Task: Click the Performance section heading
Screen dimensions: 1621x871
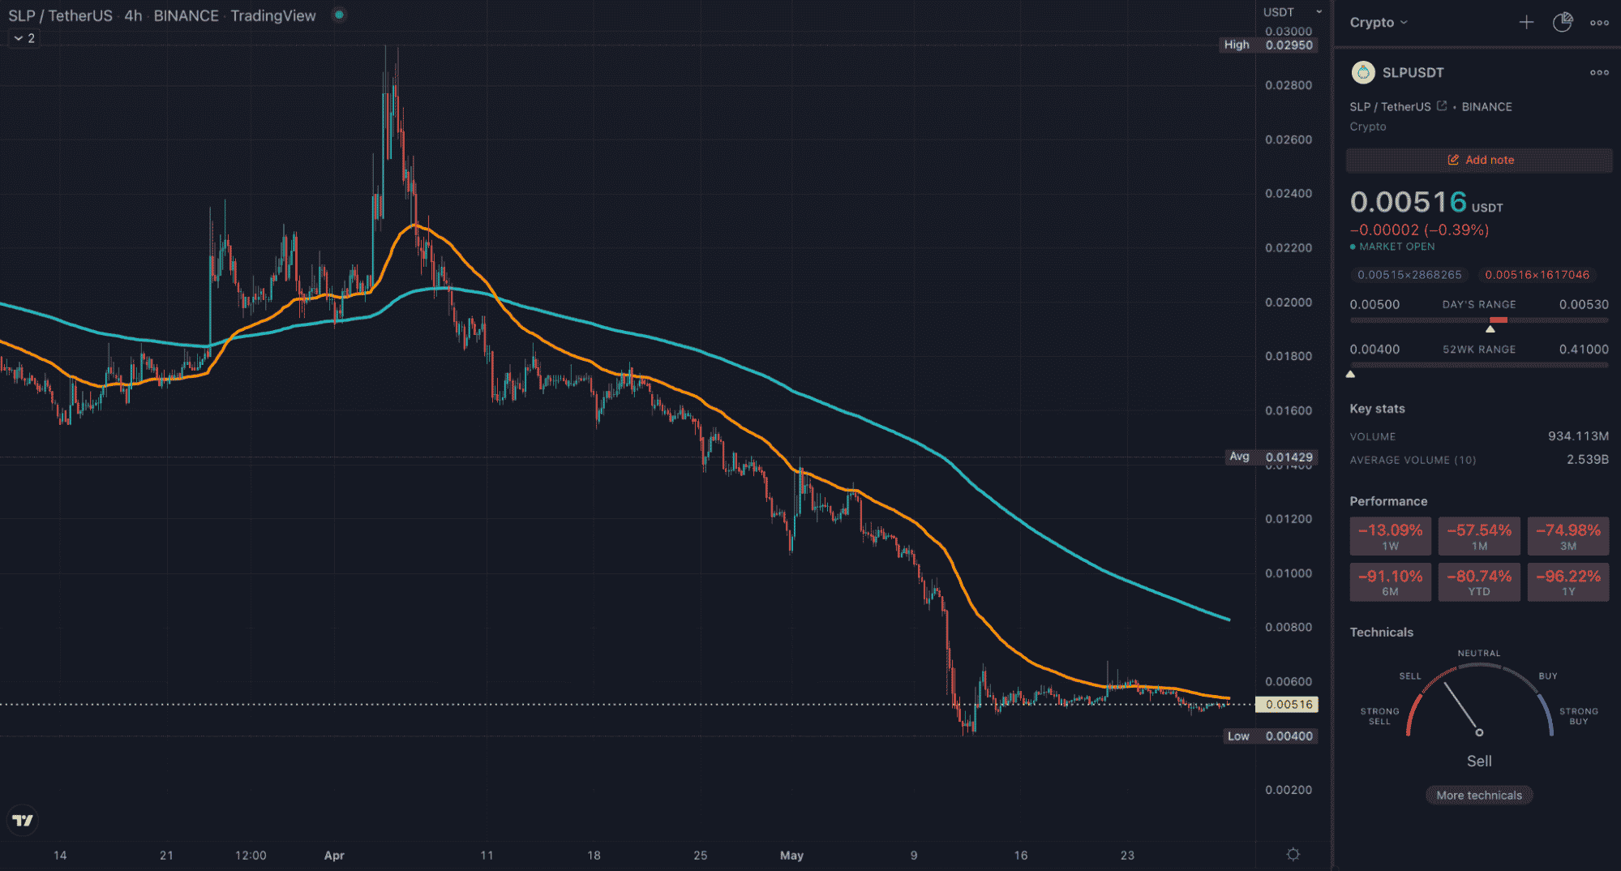Action: tap(1388, 501)
